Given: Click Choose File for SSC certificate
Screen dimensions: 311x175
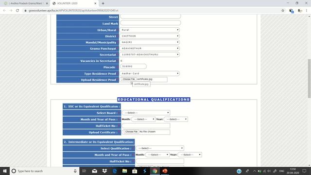Looking at the screenshot, I should pos(131,132).
